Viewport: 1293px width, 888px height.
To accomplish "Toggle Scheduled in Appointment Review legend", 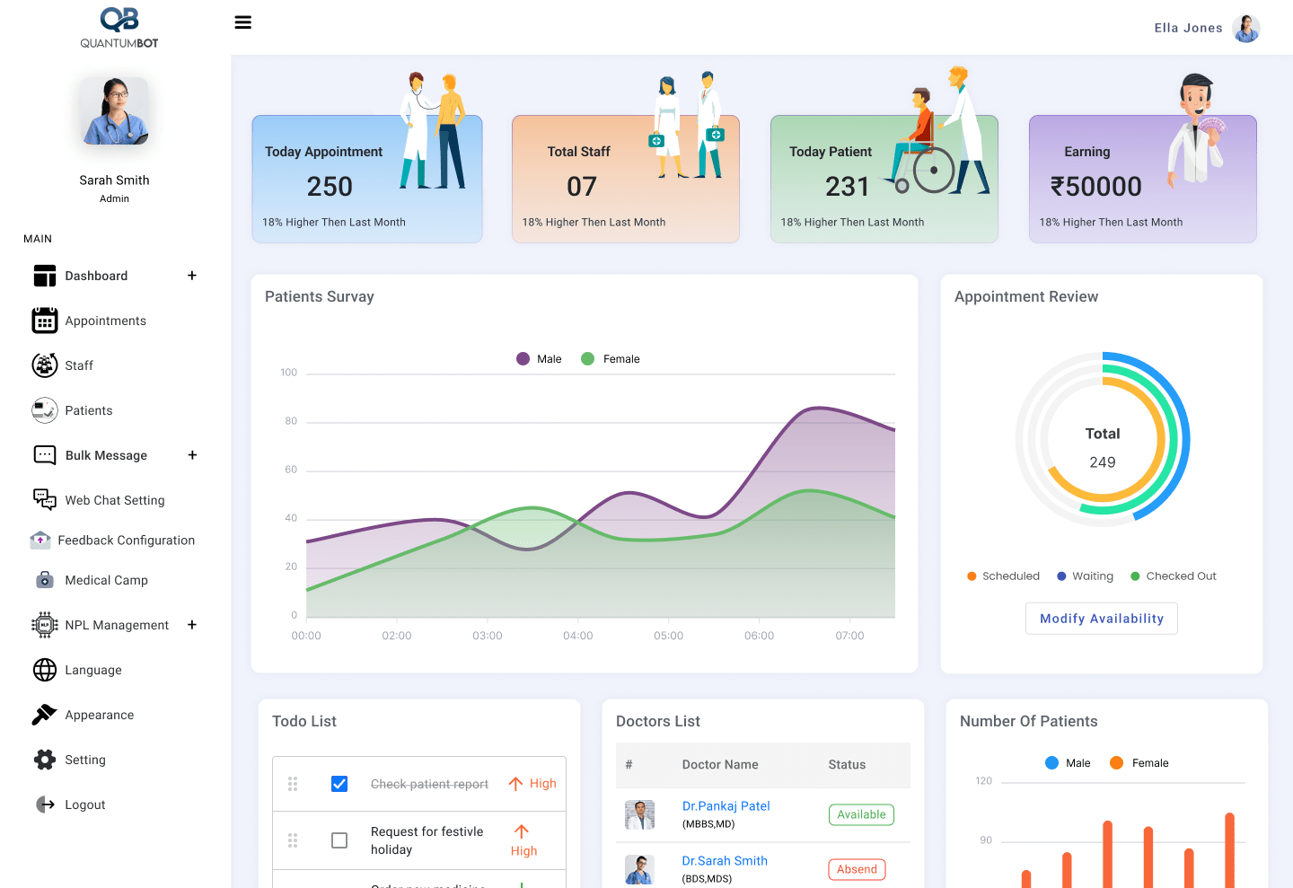I will 1003,576.
